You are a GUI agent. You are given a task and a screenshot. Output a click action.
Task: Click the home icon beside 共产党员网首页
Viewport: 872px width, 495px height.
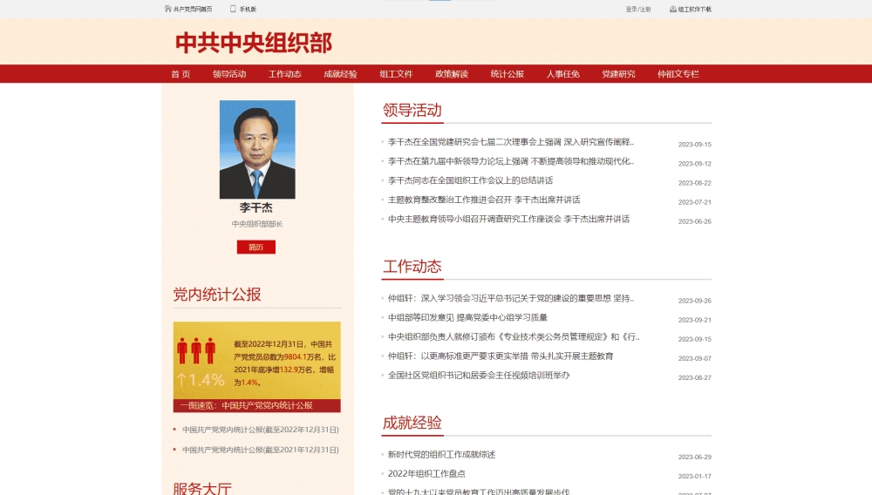click(x=168, y=9)
